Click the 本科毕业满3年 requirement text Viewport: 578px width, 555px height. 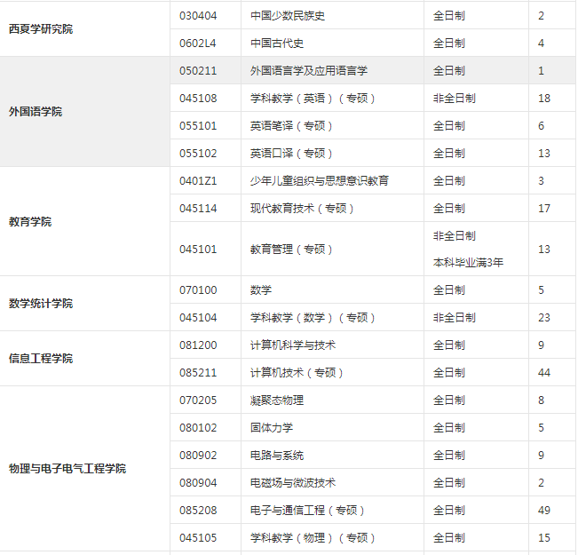(x=468, y=262)
